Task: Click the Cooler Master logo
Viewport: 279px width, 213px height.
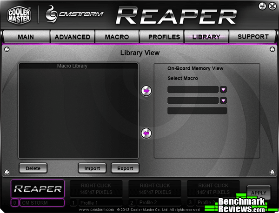Action: 20,16
